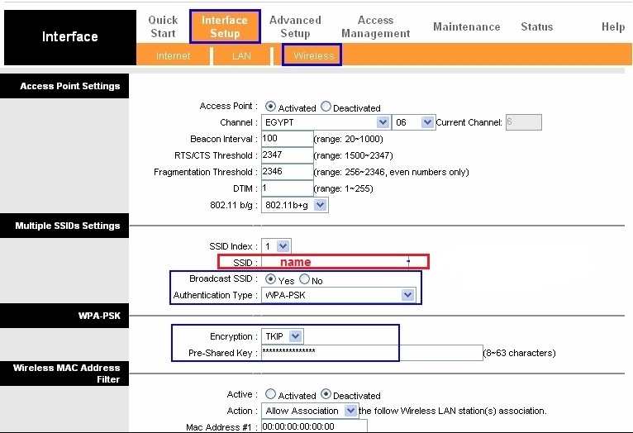The image size is (633, 433).
Task: Open the SSID Index dropdown
Action: [276, 246]
